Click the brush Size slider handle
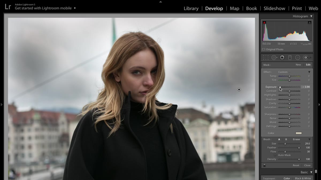The height and width of the screenshot is (180, 321). pos(285,144)
